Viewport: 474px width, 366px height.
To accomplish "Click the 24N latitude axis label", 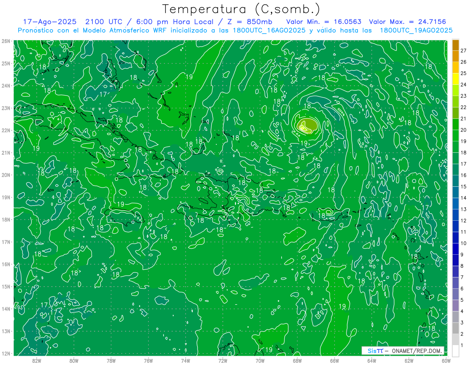I will 6,85.
